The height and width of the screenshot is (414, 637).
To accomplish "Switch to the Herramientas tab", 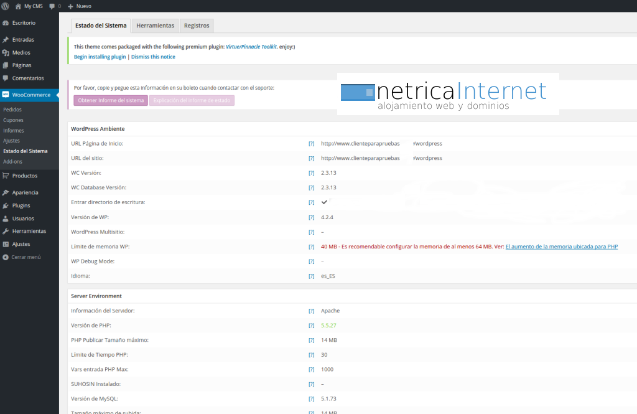I will (x=155, y=26).
